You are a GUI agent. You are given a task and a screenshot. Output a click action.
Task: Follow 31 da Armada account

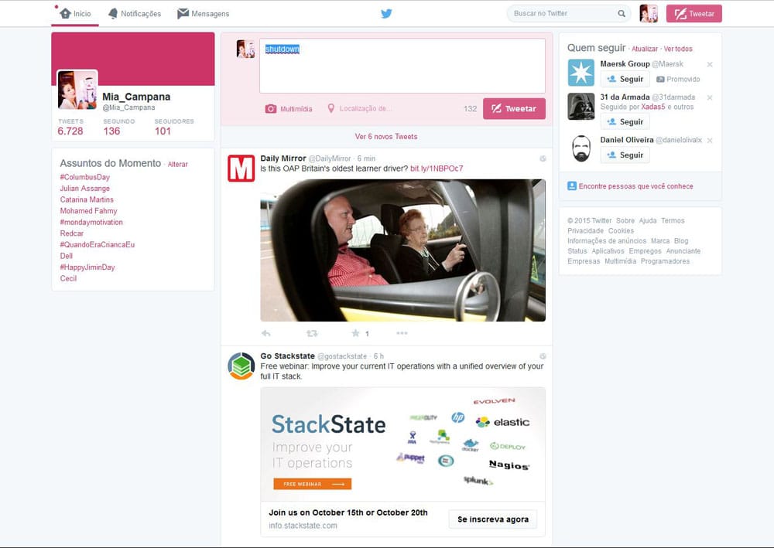[x=625, y=121]
